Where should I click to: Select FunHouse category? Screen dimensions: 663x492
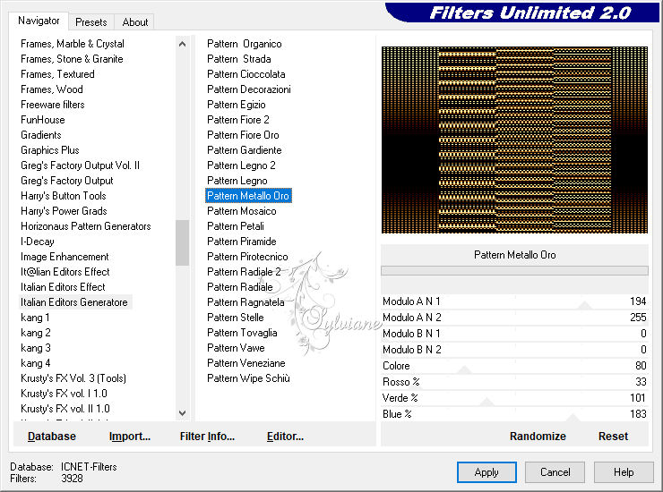(x=43, y=120)
